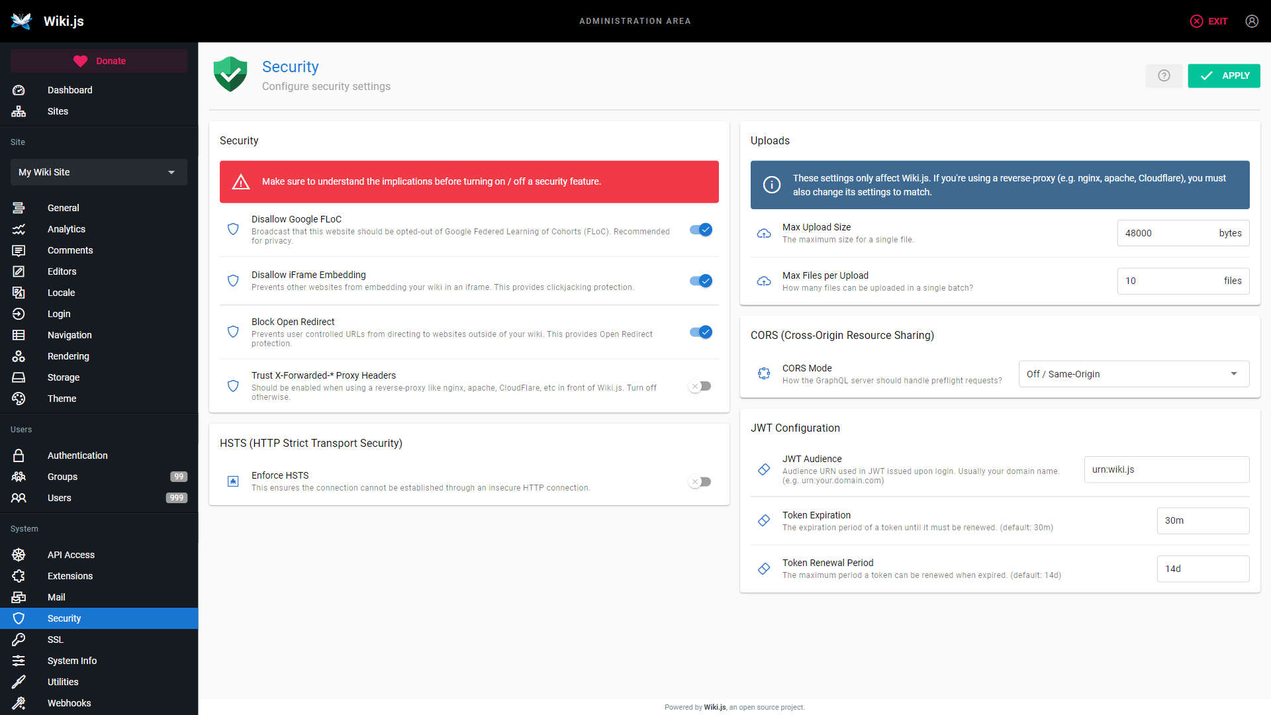Click the help question mark icon

[x=1164, y=75]
